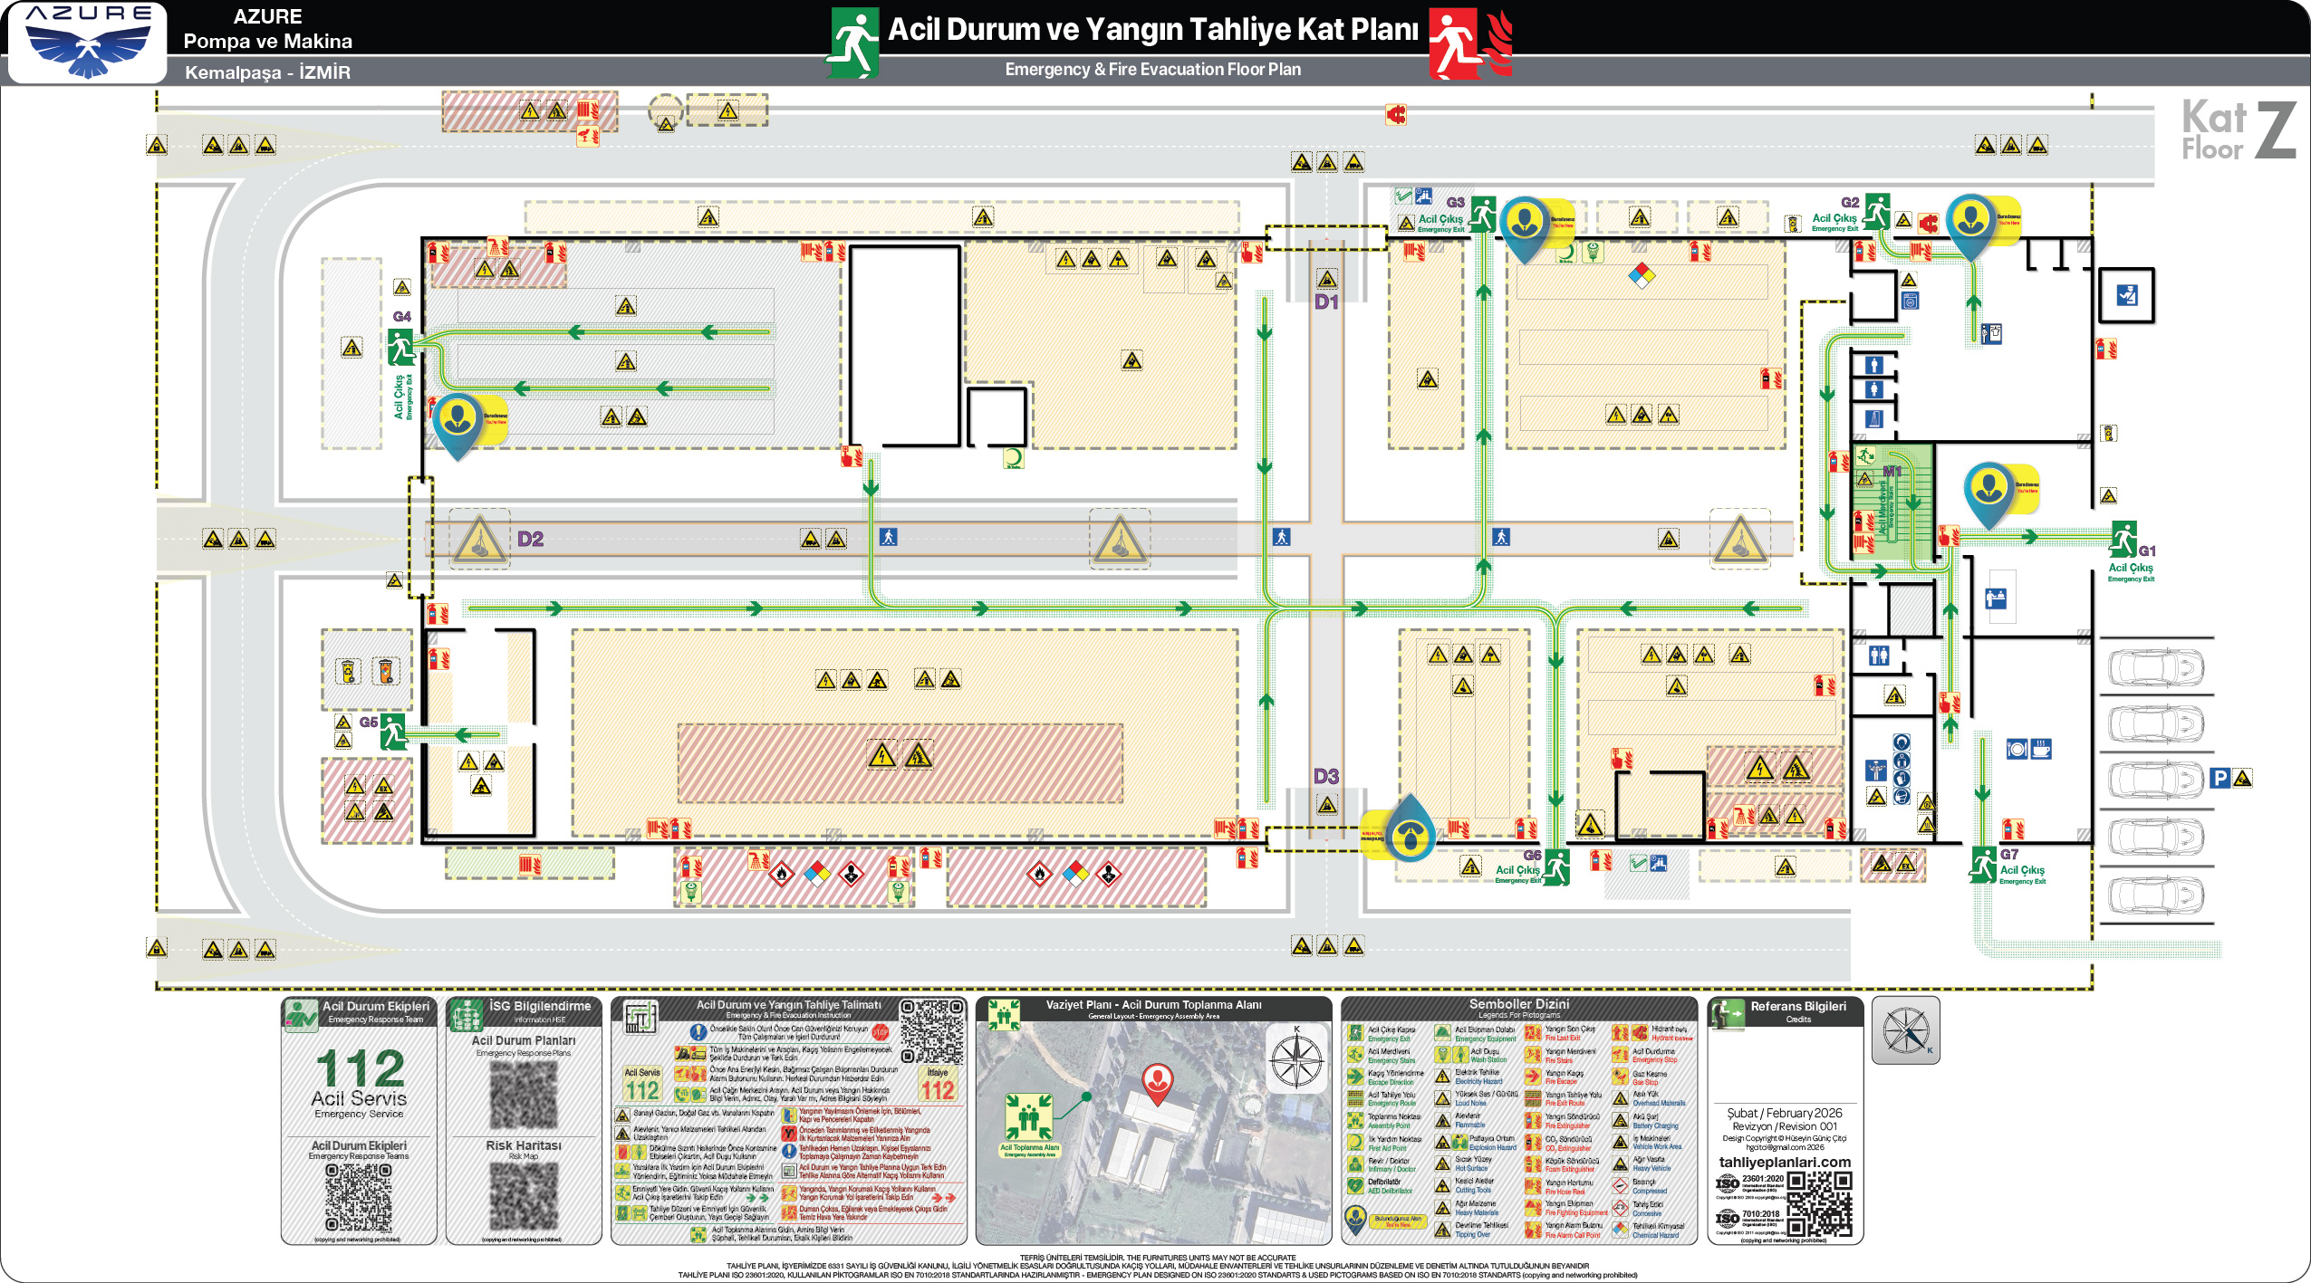Click the Risk Haritası QR code
Viewport: 2311px width, 1283px height.
tap(524, 1195)
